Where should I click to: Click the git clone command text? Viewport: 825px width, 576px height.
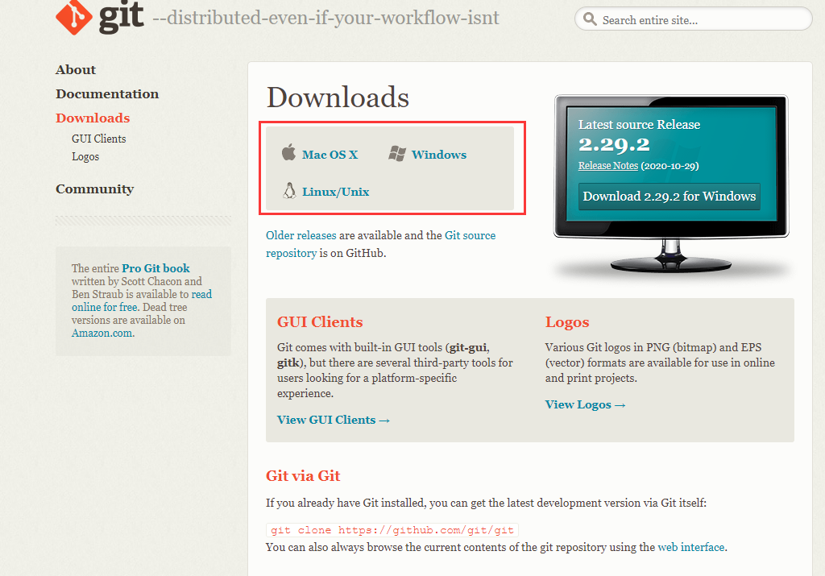[392, 530]
